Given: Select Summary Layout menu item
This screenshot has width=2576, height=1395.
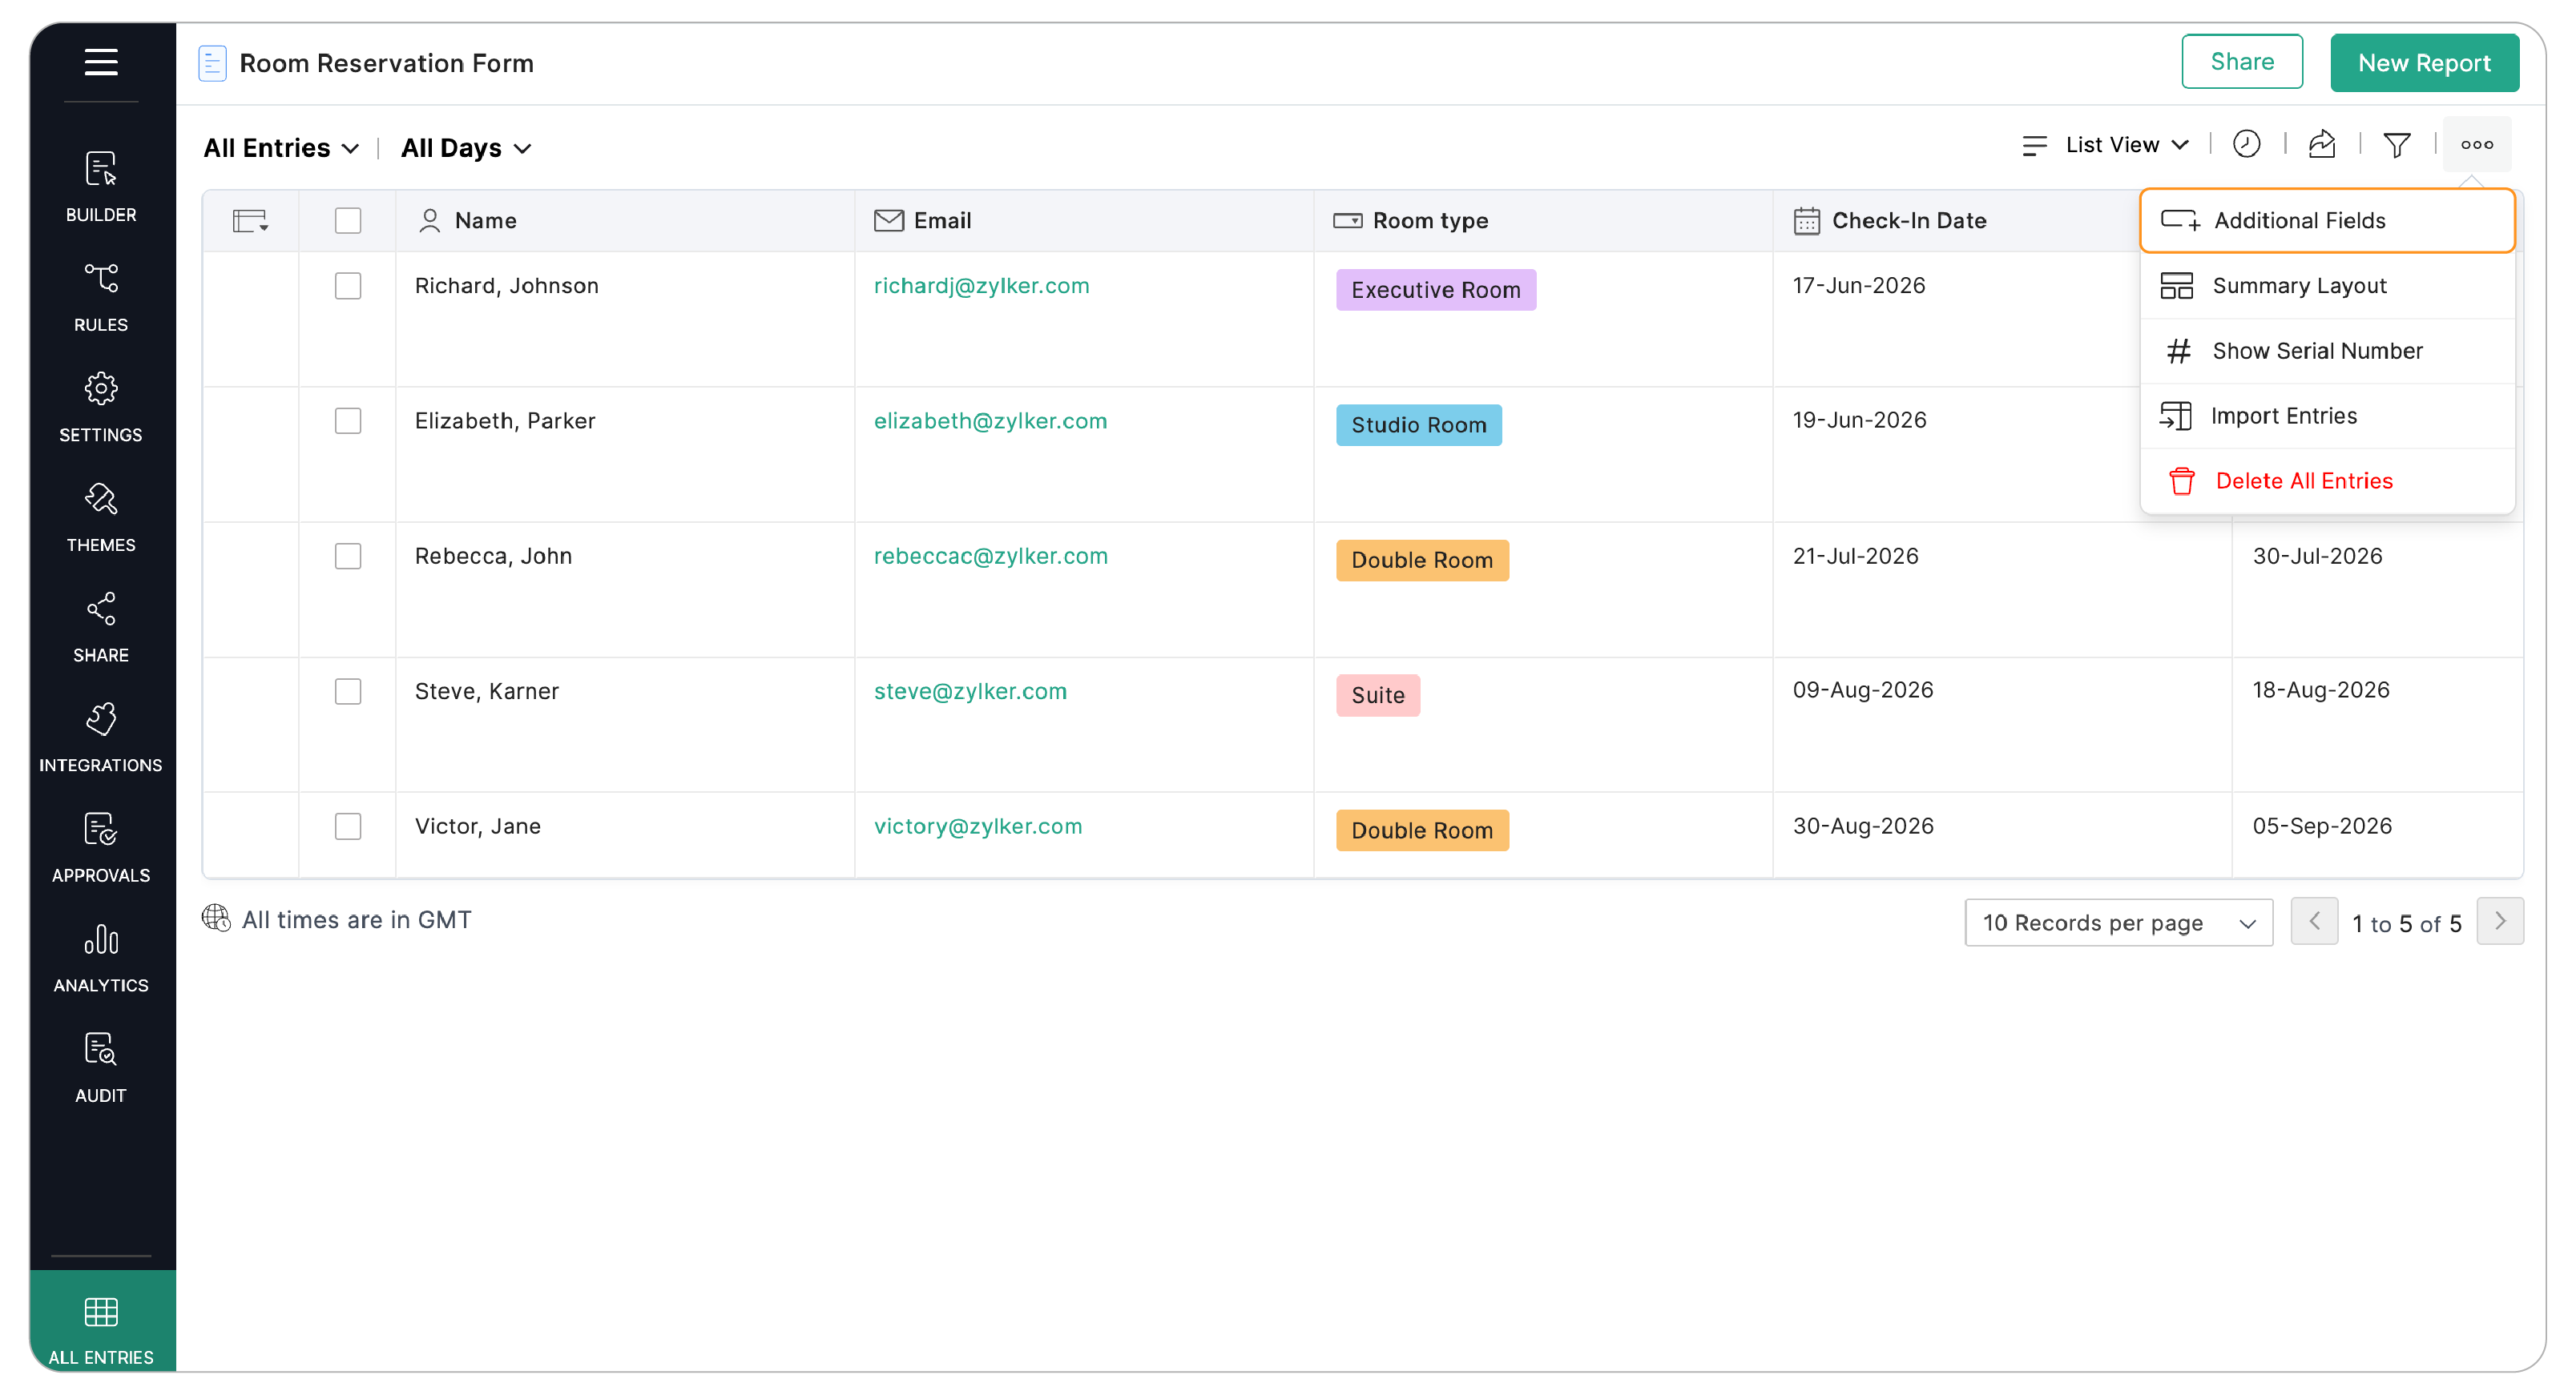Looking at the screenshot, I should point(2327,286).
